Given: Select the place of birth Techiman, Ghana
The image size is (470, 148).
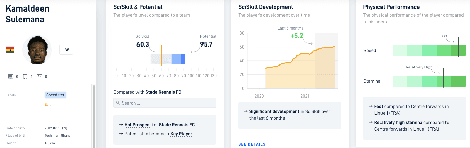Looking at the screenshot, I should click(x=57, y=136).
